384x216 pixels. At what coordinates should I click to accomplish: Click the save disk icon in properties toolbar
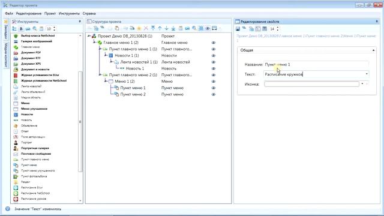point(238,29)
